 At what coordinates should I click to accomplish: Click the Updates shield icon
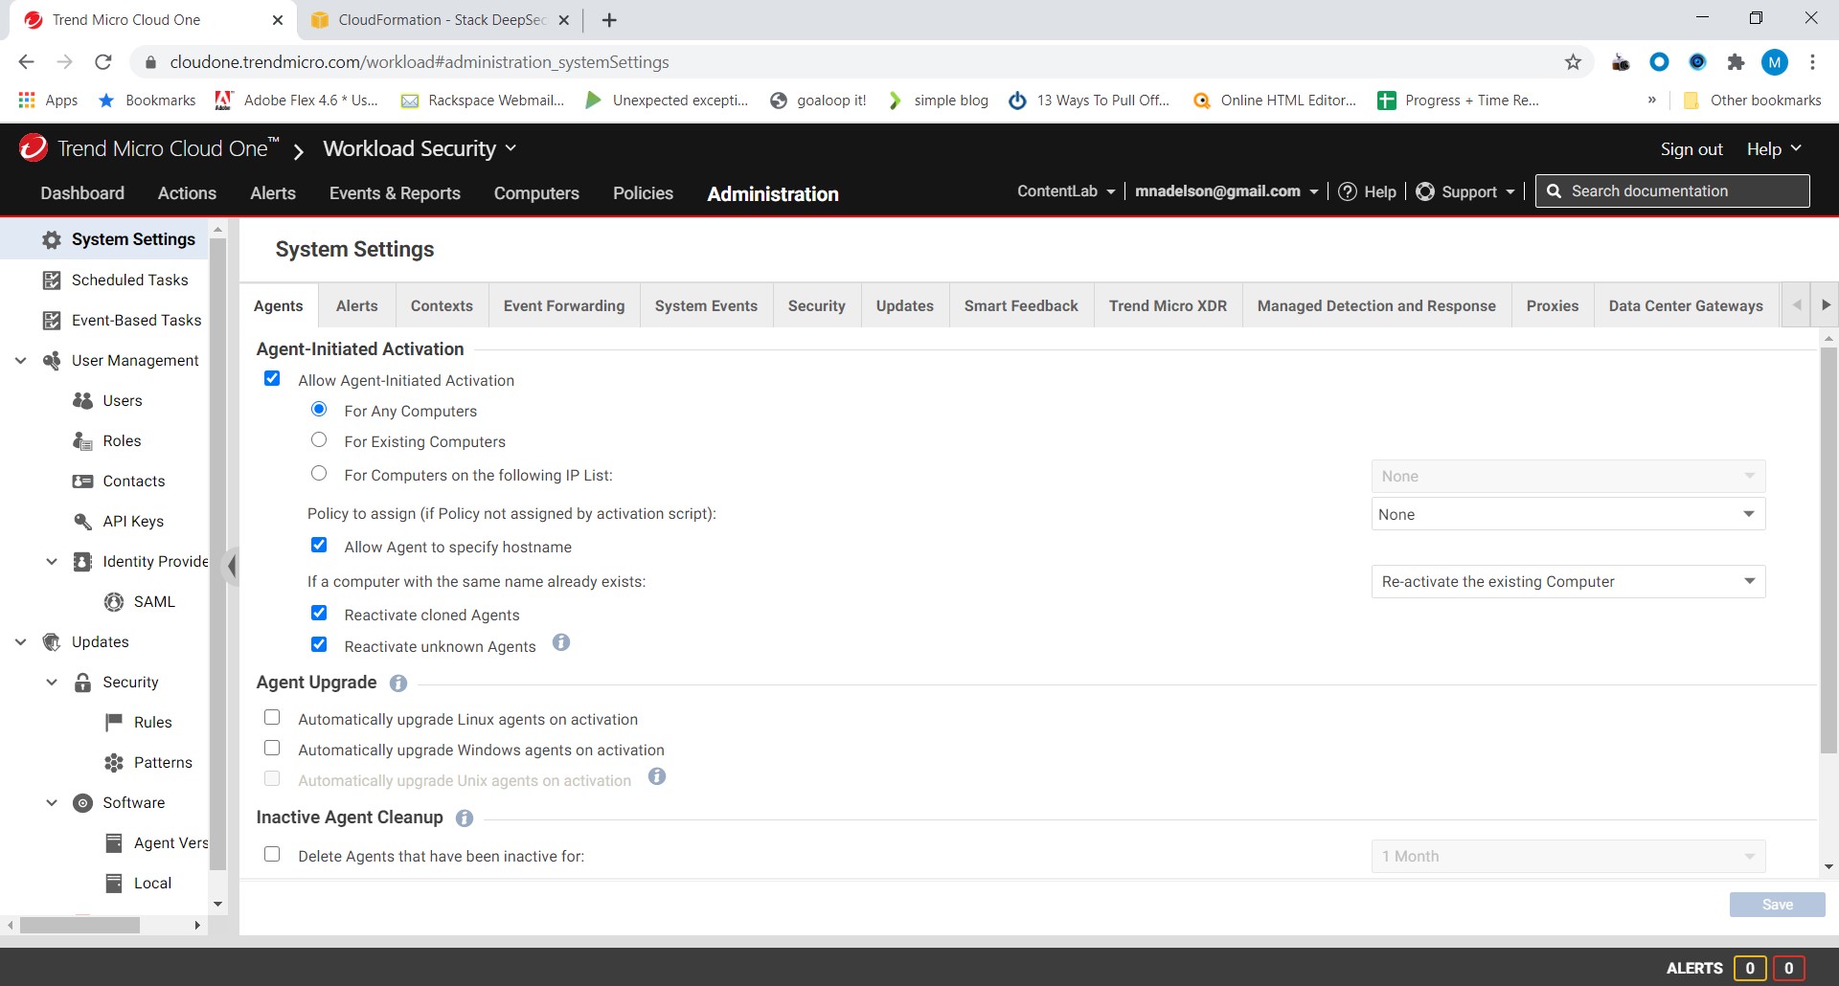tap(52, 641)
